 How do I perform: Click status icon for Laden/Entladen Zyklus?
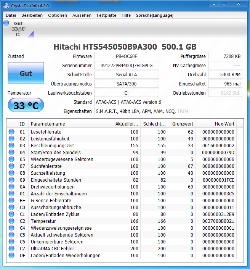11,214
